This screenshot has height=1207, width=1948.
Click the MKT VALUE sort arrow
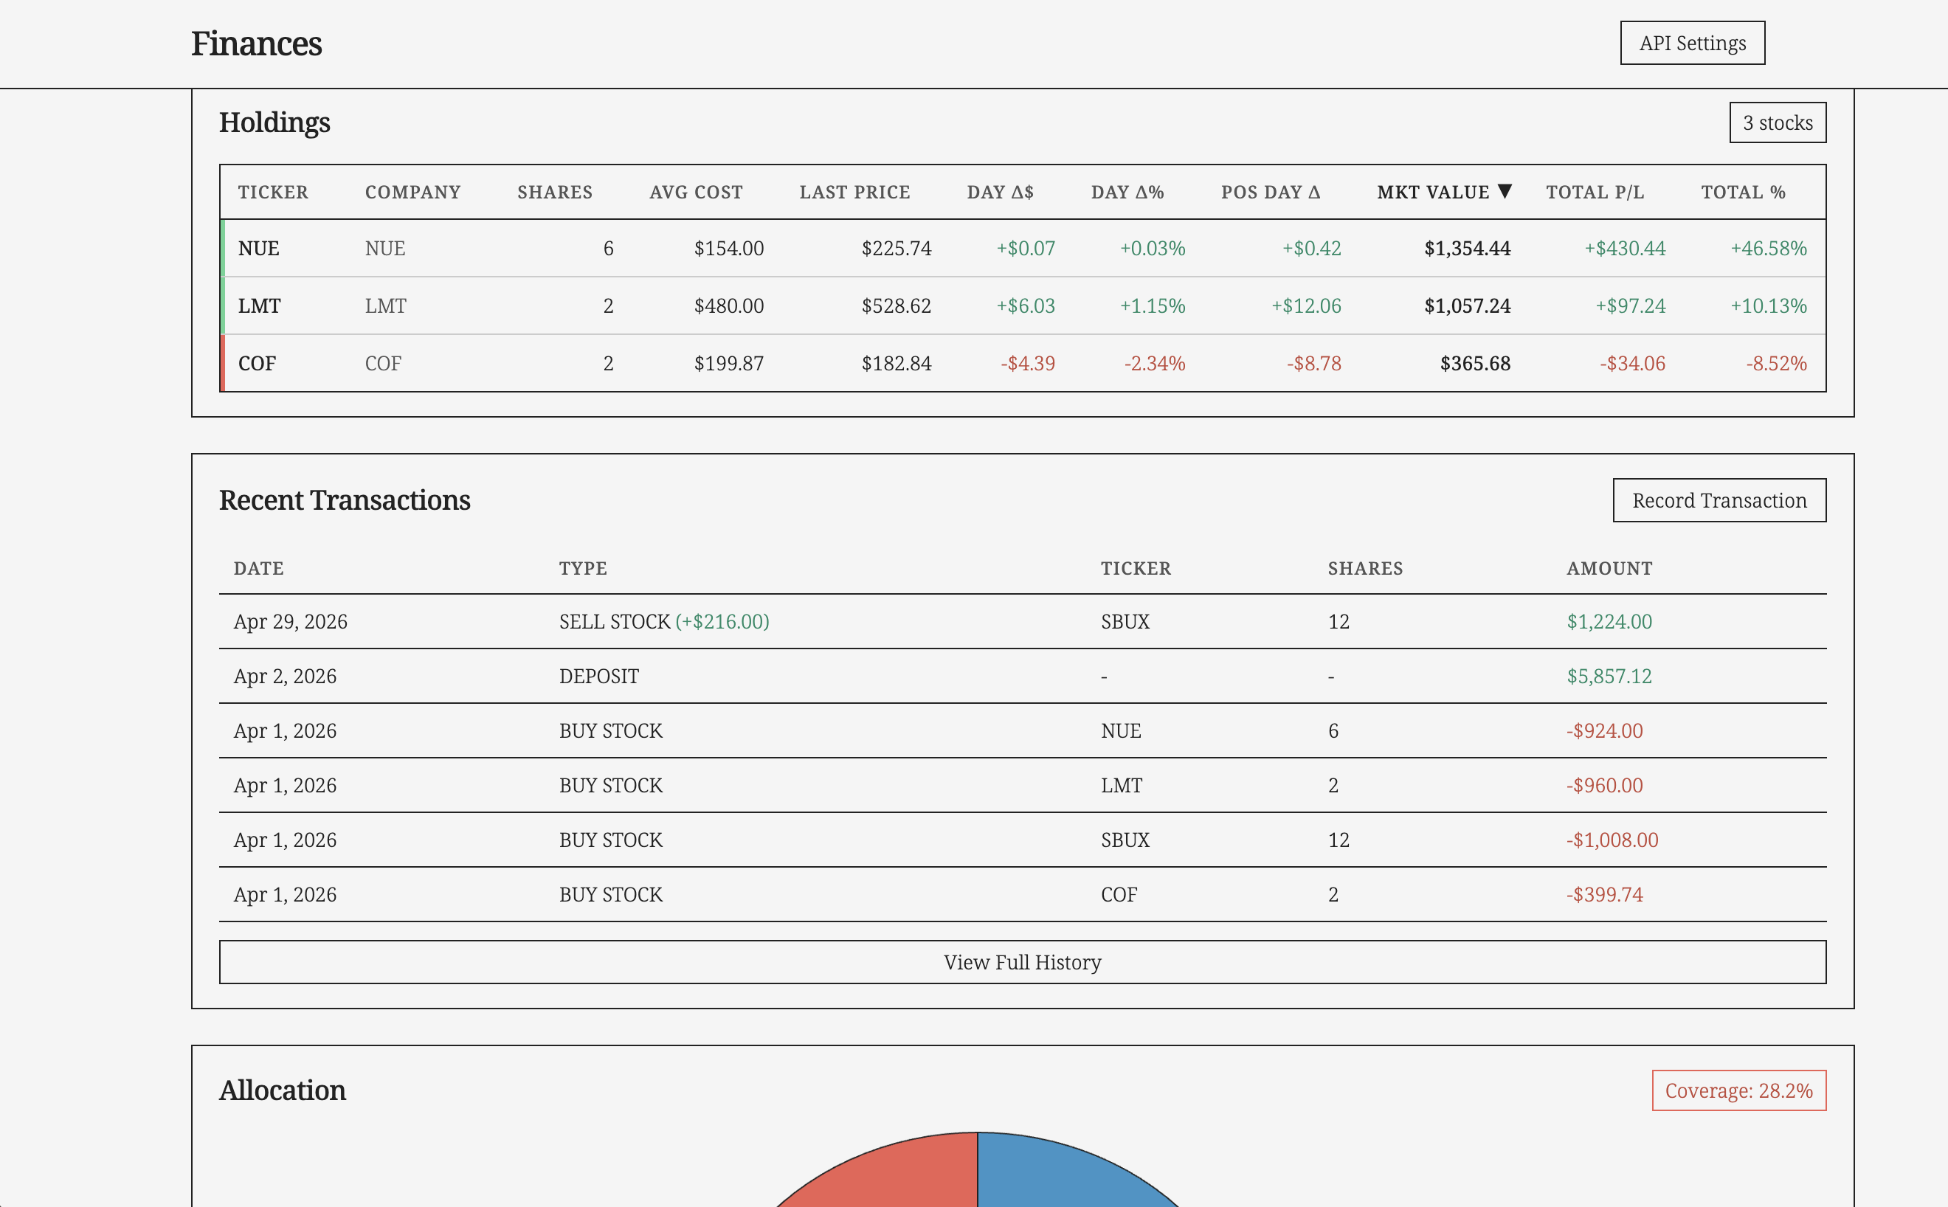pos(1505,192)
